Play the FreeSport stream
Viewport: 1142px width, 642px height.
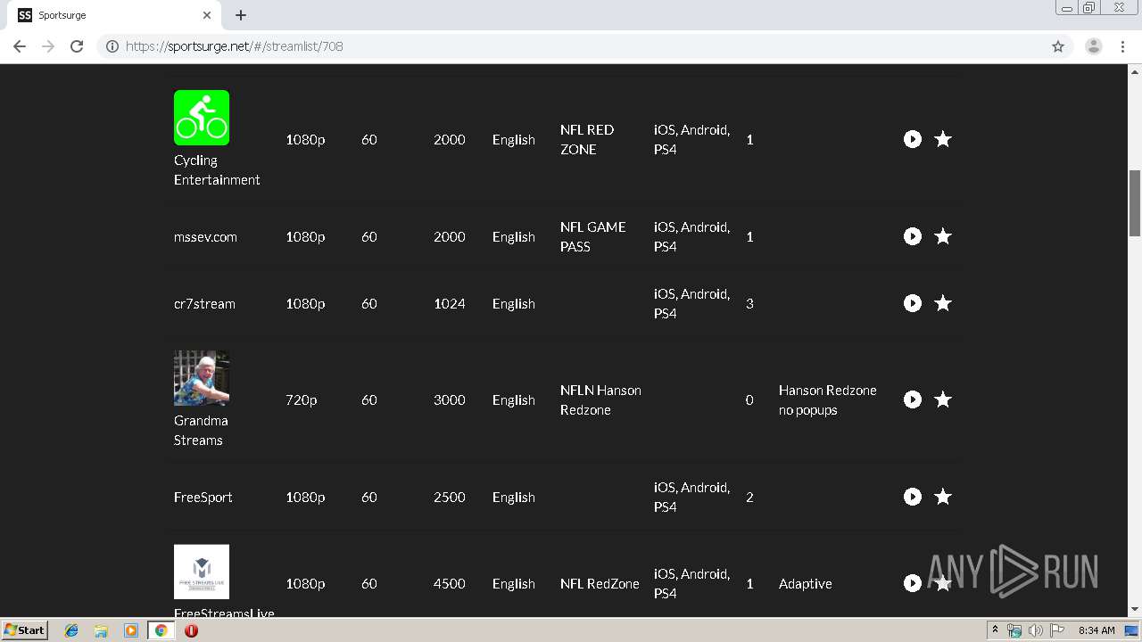[x=912, y=497]
